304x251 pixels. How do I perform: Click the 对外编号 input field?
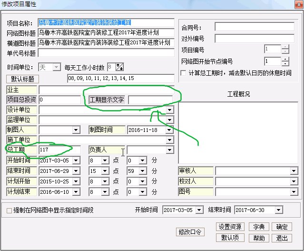click(x=255, y=39)
